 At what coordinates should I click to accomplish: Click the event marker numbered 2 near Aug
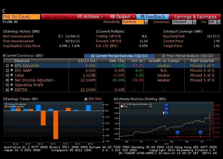(177, 132)
